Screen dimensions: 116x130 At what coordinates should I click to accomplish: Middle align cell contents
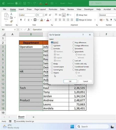(60, 15)
